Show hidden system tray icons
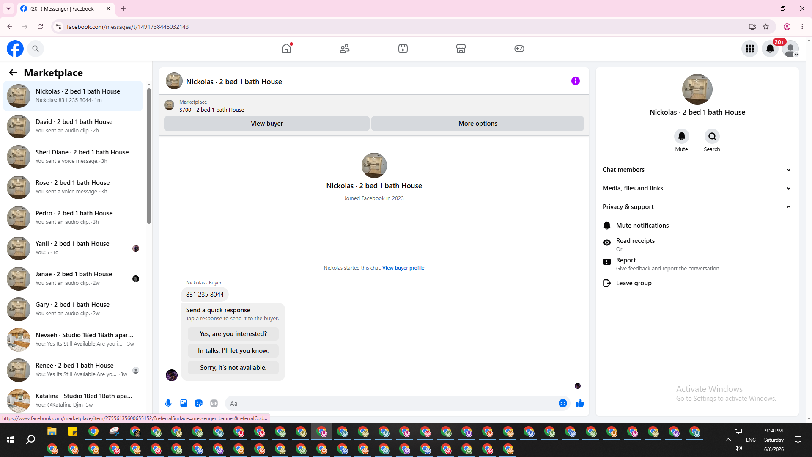This screenshot has width=812, height=457. [728, 440]
